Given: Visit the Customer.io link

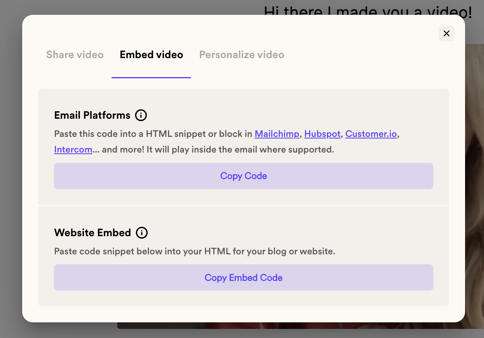Looking at the screenshot, I should (371, 134).
